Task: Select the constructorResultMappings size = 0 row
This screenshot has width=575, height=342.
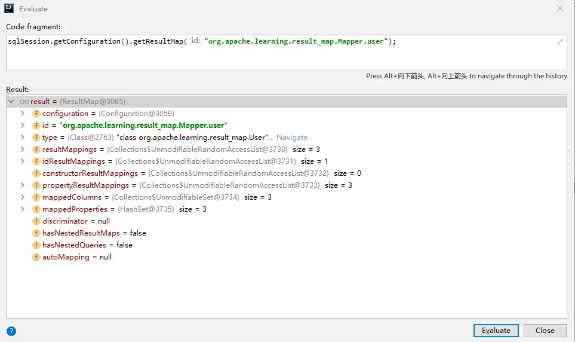Action: 287,173
